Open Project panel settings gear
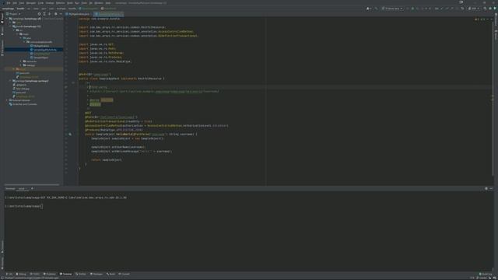This screenshot has width=498, height=280. (55, 14)
